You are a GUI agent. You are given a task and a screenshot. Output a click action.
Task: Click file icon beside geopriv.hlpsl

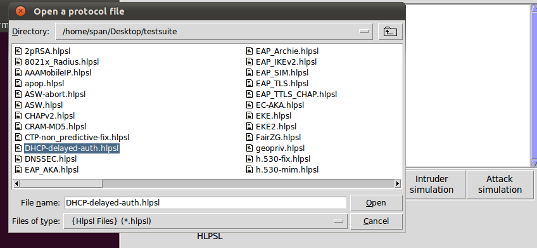[x=250, y=148]
